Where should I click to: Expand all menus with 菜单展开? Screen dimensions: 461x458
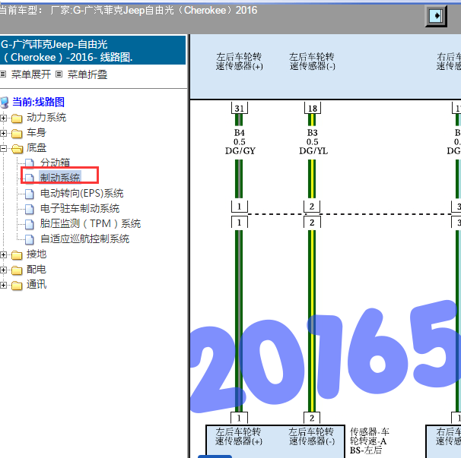click(x=31, y=74)
